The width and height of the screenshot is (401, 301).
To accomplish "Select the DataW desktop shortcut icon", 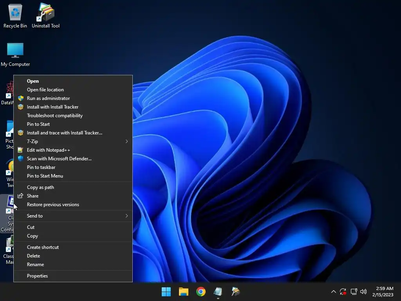I will tap(7, 93).
